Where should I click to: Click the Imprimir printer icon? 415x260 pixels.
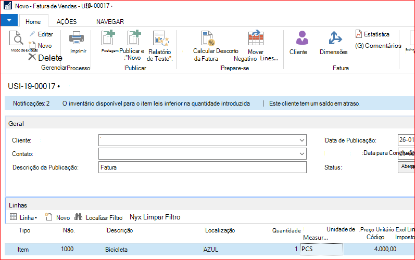pyautogui.click(x=77, y=38)
